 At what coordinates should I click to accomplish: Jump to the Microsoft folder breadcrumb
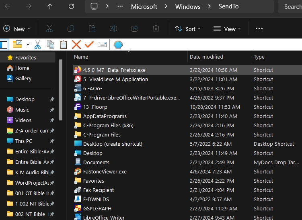pyautogui.click(x=144, y=7)
